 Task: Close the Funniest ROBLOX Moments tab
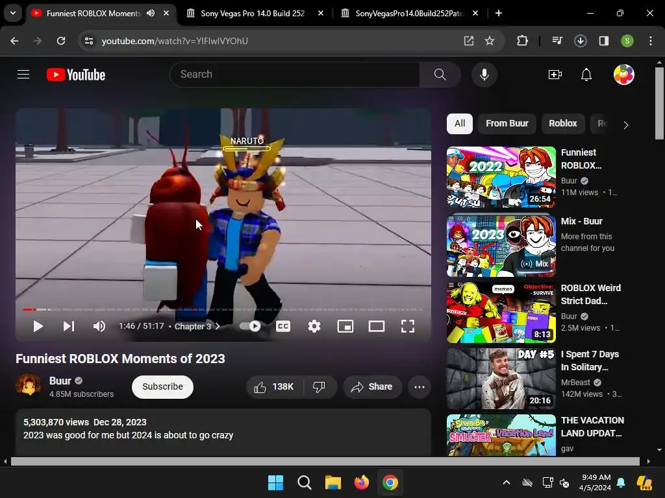pos(166,13)
